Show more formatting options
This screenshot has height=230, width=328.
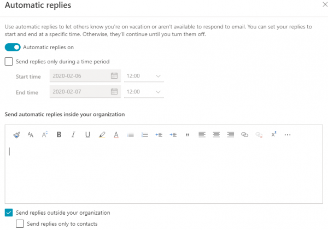tap(288, 134)
